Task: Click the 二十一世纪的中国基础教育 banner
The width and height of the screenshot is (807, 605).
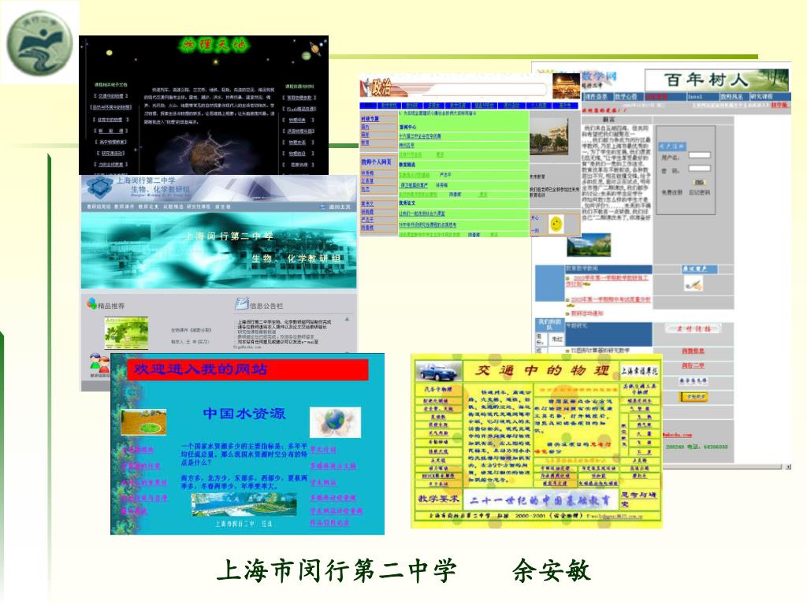Action: [540, 499]
